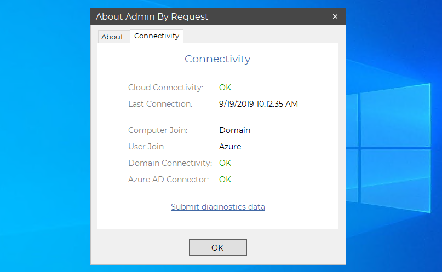The image size is (442, 272).
Task: Click the User Join label
Action: pos(147,147)
